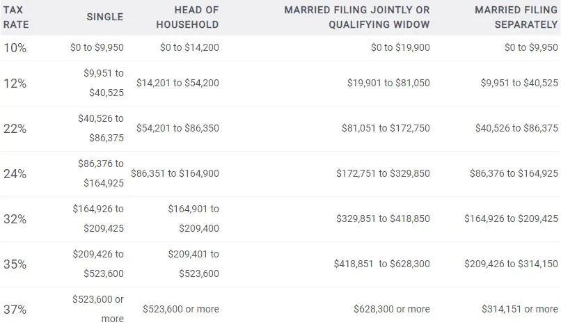Viewport: 561px width, 334px height.
Task: Select the 10% tax rate cell
Action: [15, 47]
